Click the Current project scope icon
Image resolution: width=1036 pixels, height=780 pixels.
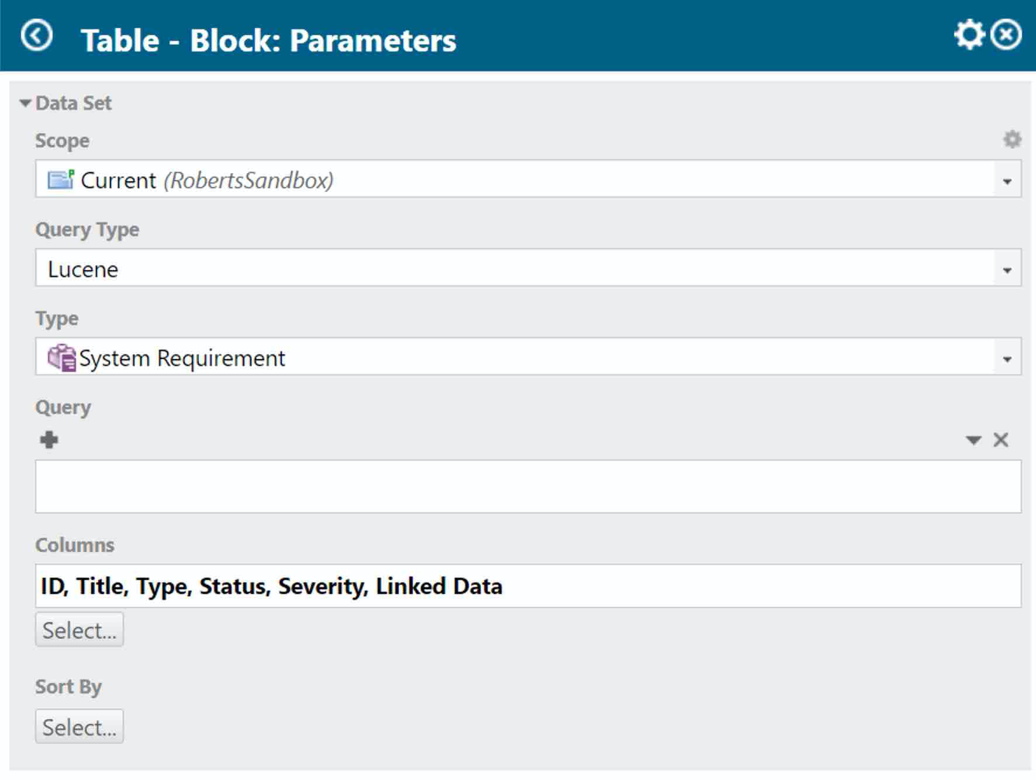[x=61, y=180]
